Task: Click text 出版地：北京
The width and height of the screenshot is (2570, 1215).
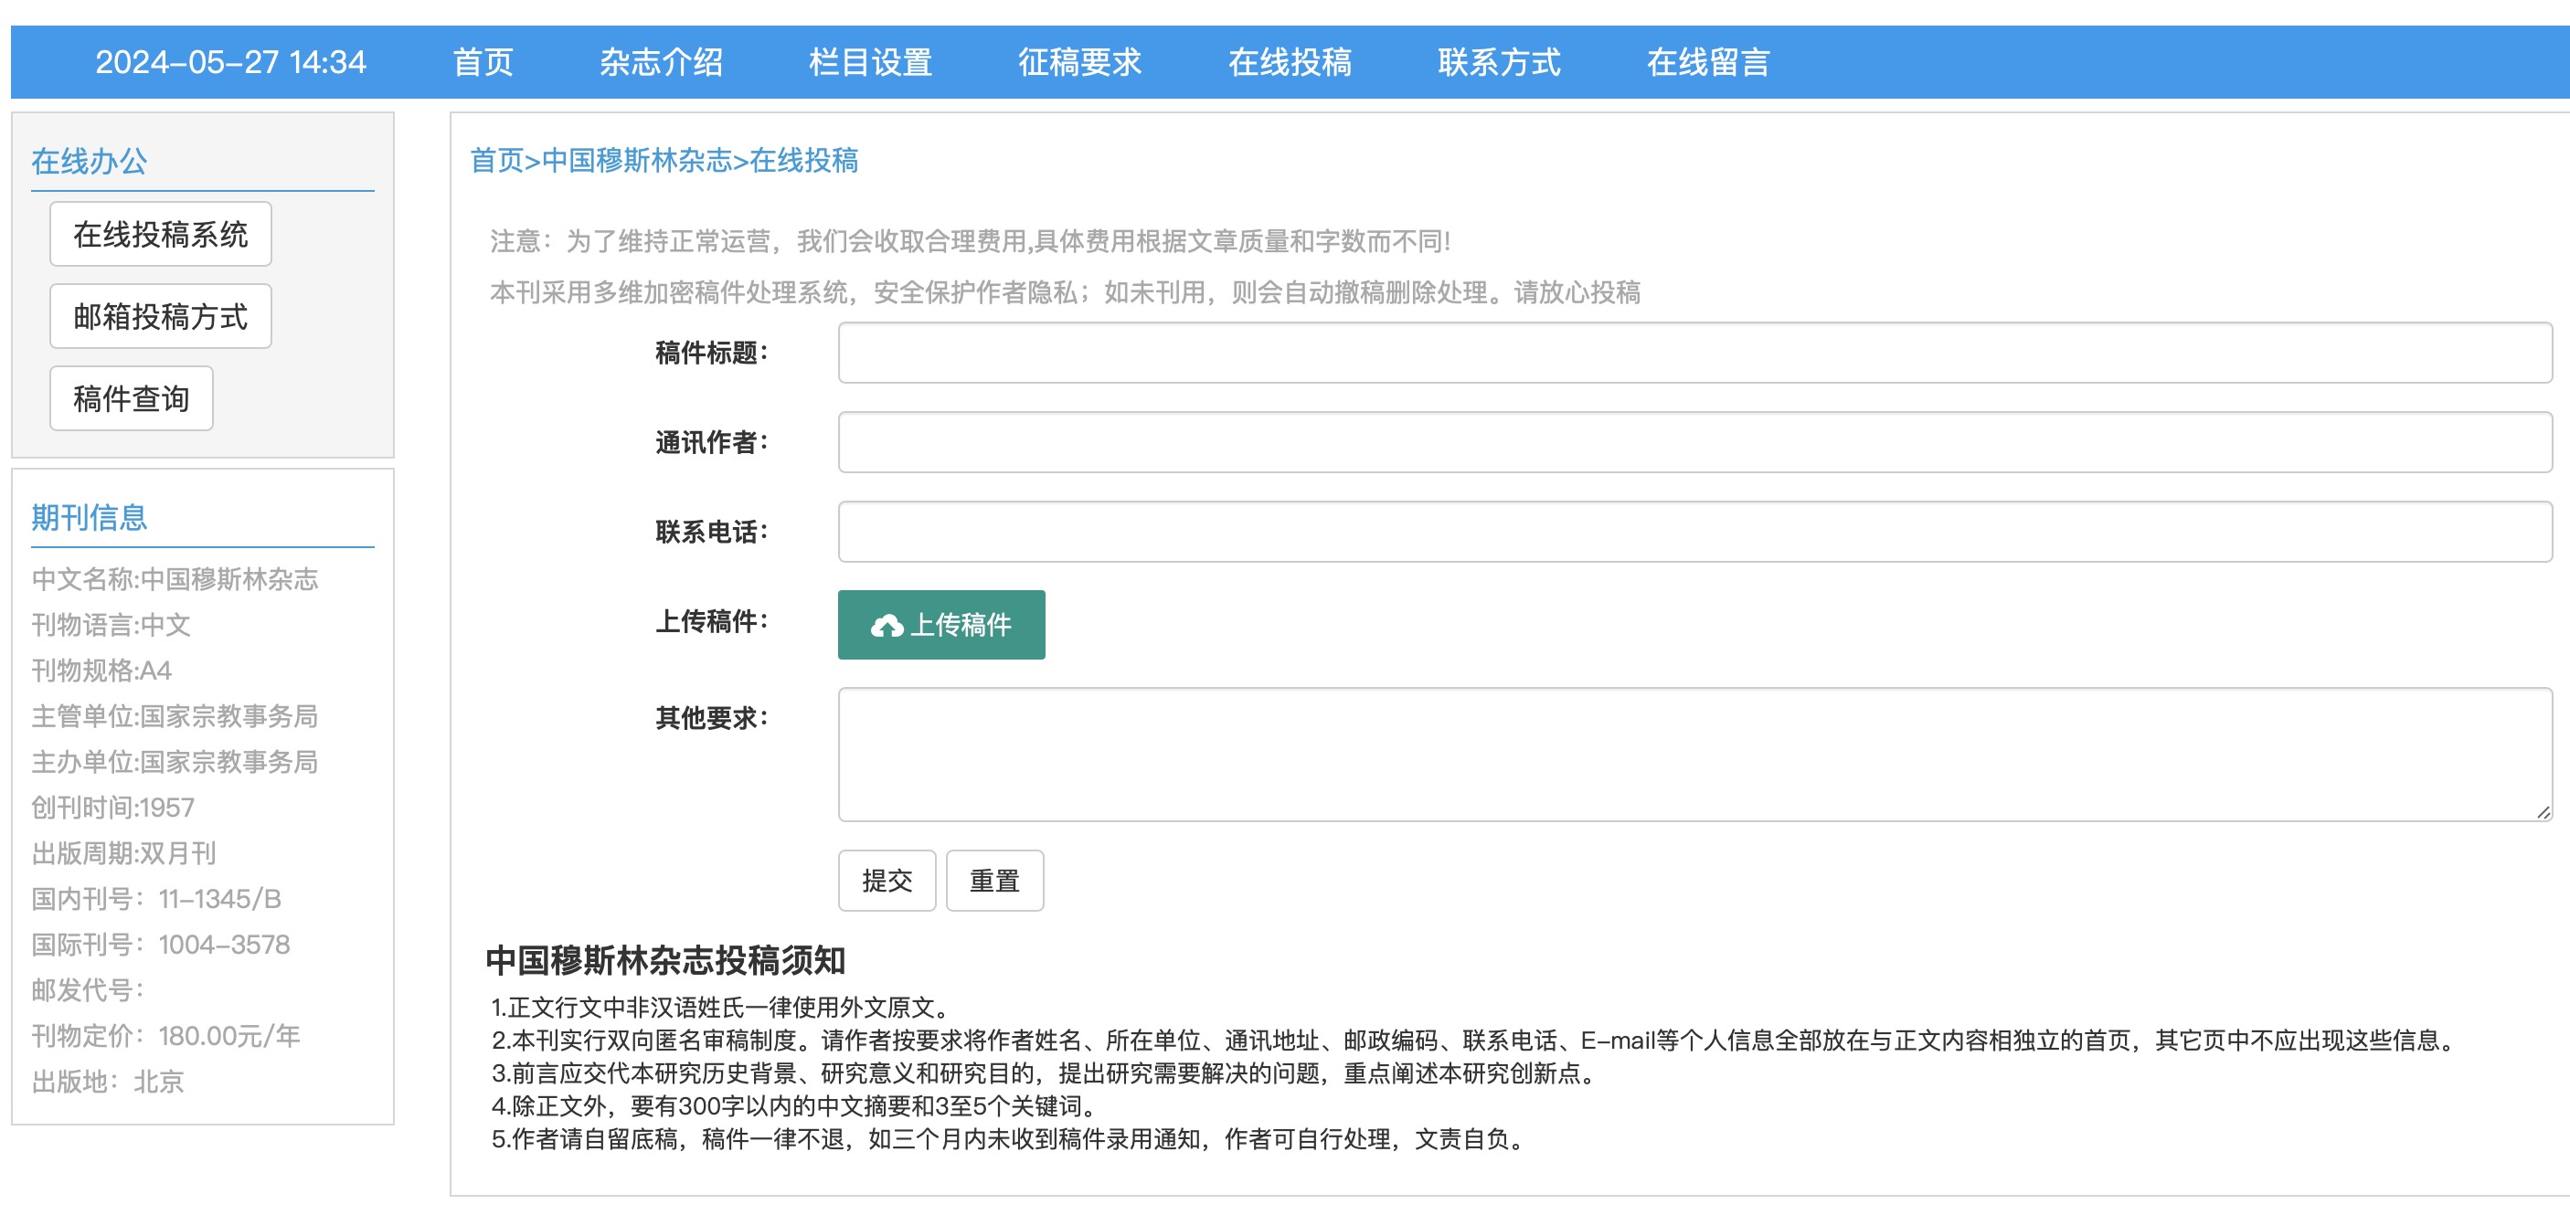Action: pos(108,1082)
